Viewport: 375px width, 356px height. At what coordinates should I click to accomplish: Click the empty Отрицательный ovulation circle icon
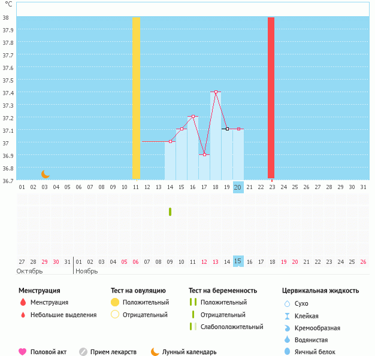[115, 315]
